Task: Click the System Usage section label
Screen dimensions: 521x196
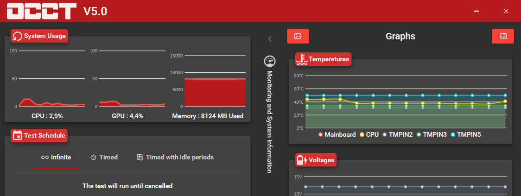Action: pos(44,36)
